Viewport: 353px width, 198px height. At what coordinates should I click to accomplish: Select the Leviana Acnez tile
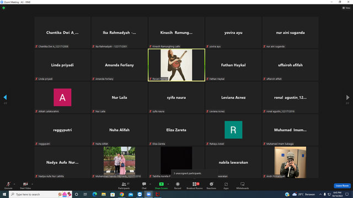pos(233,97)
